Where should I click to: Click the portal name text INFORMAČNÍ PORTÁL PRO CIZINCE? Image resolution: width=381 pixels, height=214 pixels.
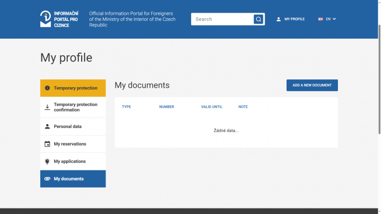tap(66, 19)
